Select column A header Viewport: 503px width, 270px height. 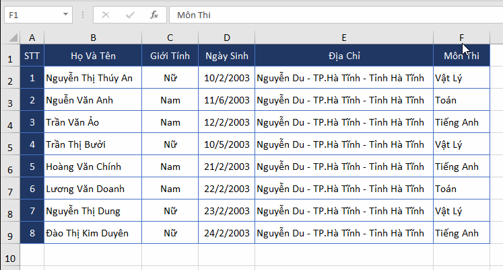point(32,38)
